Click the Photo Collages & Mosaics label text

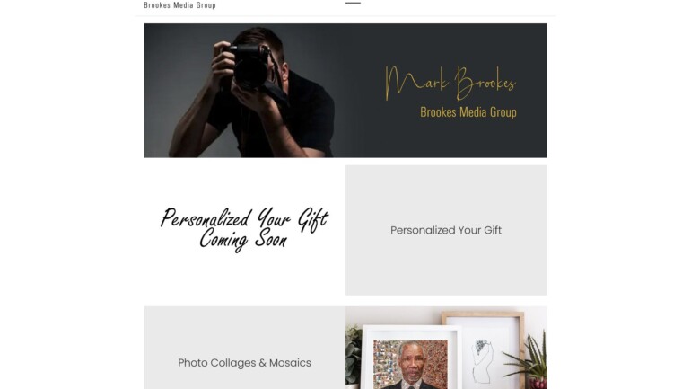[245, 363]
